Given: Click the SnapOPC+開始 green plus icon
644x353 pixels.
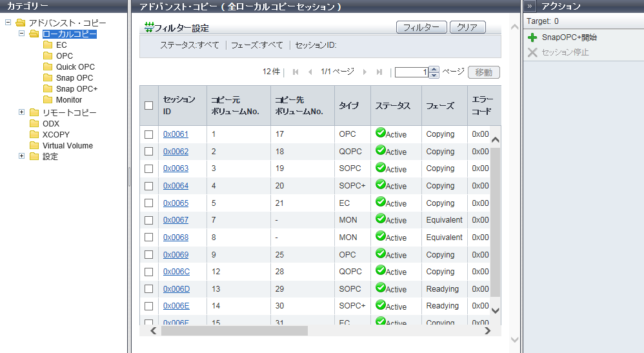Looking at the screenshot, I should pyautogui.click(x=532, y=38).
